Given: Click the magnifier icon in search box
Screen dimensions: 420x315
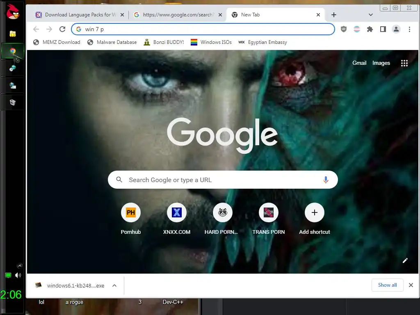Looking at the screenshot, I should [x=119, y=180].
